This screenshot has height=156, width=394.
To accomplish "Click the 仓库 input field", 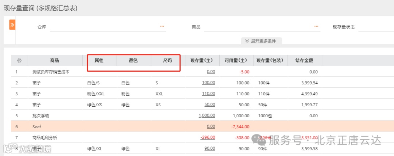I will coord(108,27).
